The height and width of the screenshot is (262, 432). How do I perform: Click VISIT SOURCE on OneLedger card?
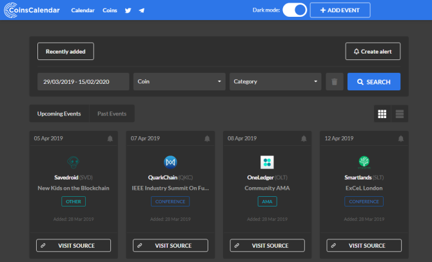tap(267, 245)
